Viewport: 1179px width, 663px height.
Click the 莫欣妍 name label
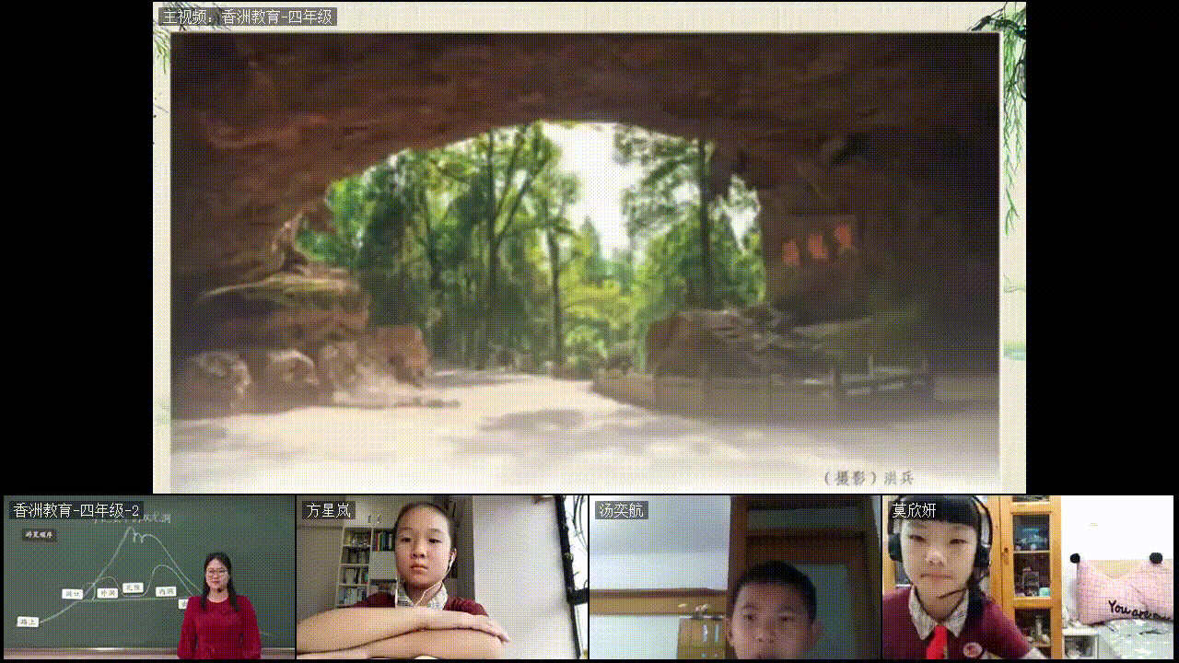(x=914, y=510)
